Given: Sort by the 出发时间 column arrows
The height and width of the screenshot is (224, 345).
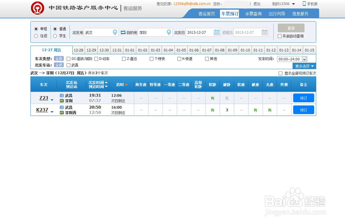Looking at the screenshot, I should tap(106, 84).
